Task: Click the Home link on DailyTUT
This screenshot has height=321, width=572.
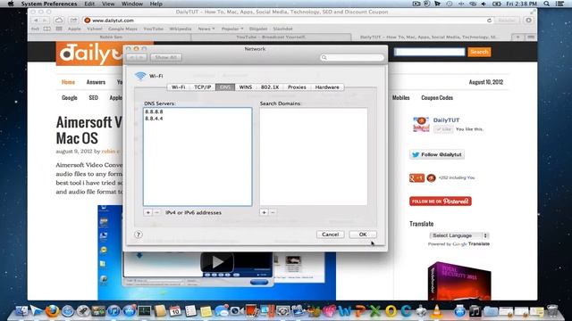Action: 68,82
